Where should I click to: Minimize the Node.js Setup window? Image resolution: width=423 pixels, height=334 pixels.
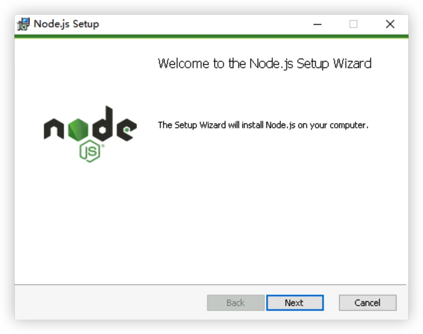317,24
